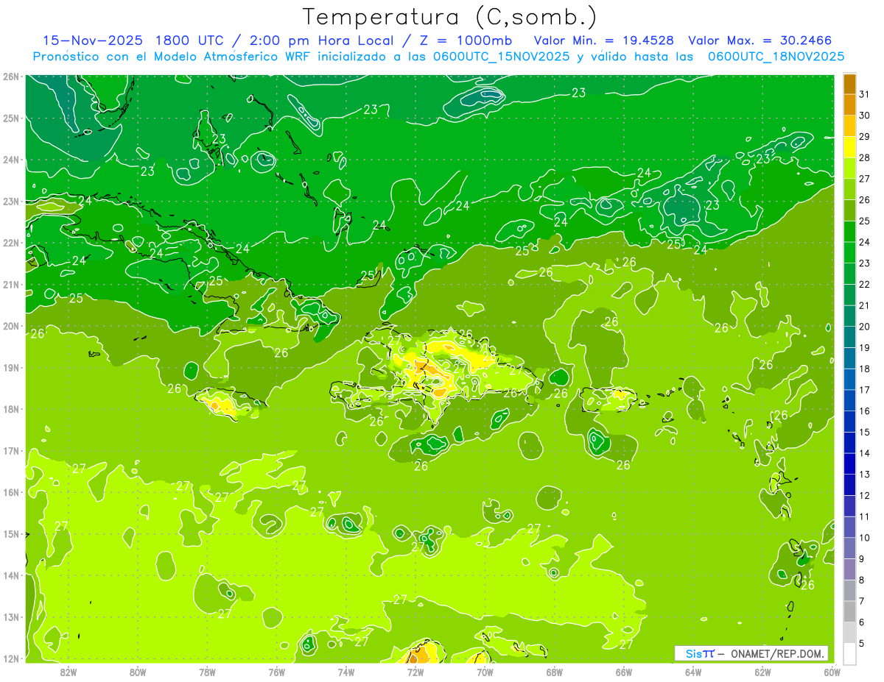884x682 pixels.
Task: Click the '82W' longitude axis label
Action: (x=68, y=672)
